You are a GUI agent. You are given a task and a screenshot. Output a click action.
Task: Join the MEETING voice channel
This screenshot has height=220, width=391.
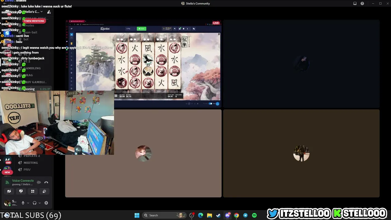(x=31, y=163)
